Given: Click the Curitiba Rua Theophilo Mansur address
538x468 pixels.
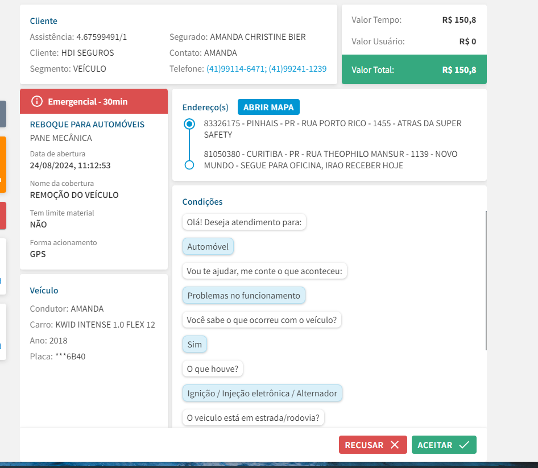Looking at the screenshot, I should tap(330, 160).
